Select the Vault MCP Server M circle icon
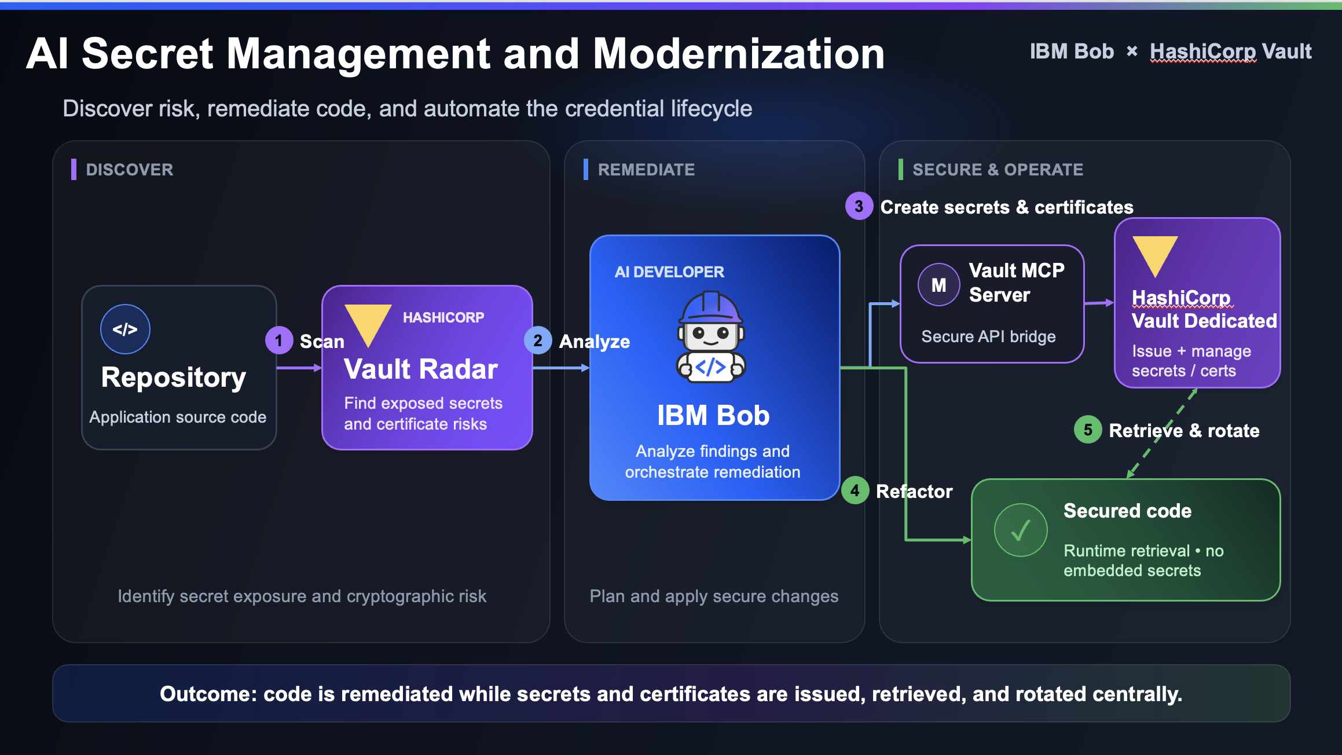The width and height of the screenshot is (1342, 755). point(938,284)
